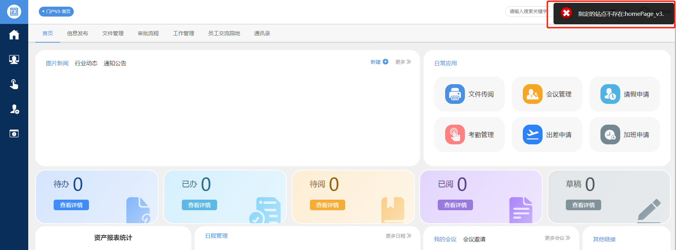Open the 出差申请 airplane icon

point(533,135)
